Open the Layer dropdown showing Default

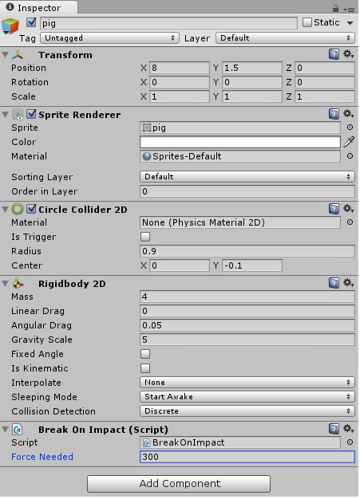point(285,38)
